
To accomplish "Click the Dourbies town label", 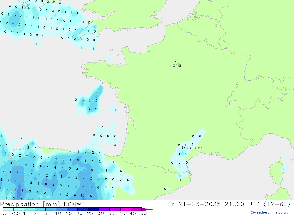I will click(193, 148).
